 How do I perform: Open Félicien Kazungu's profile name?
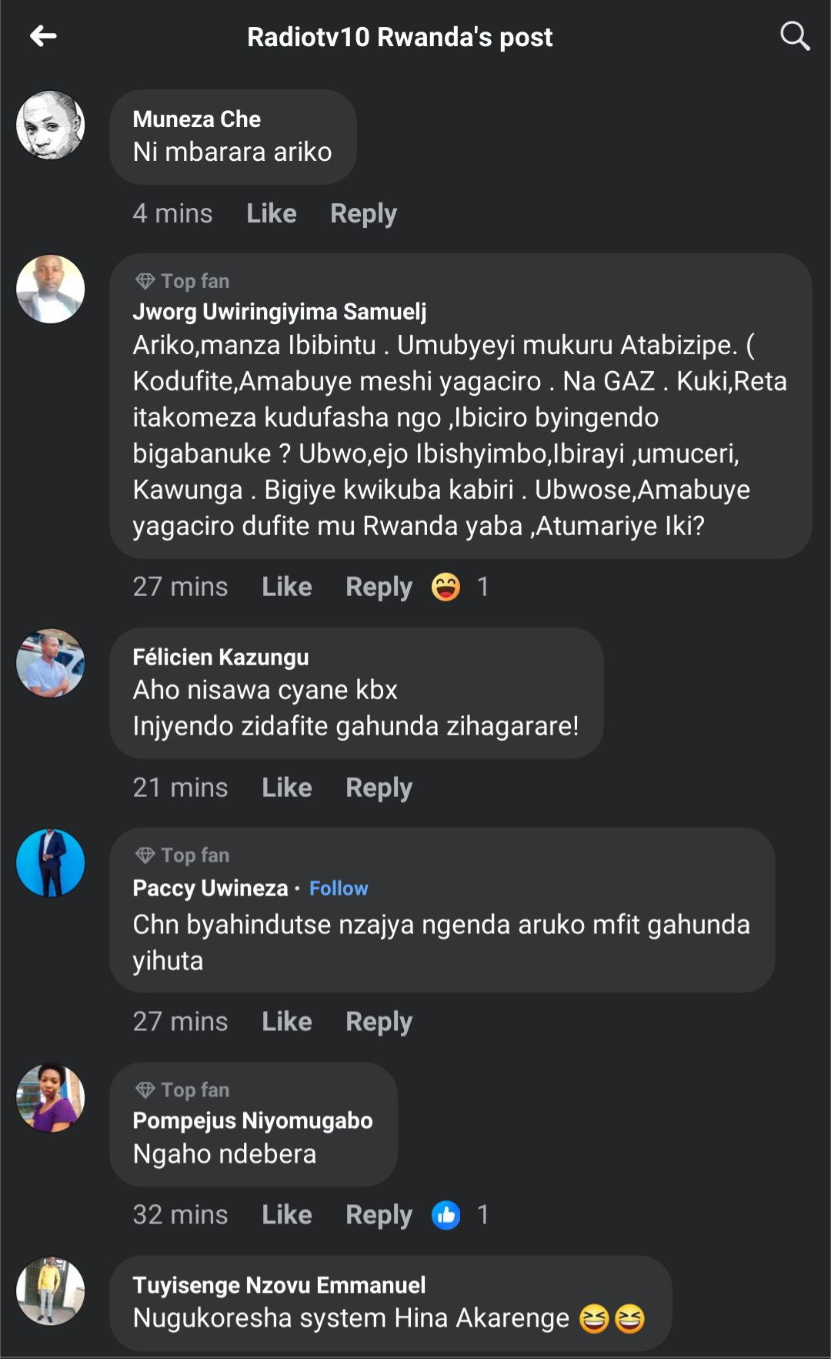(221, 658)
